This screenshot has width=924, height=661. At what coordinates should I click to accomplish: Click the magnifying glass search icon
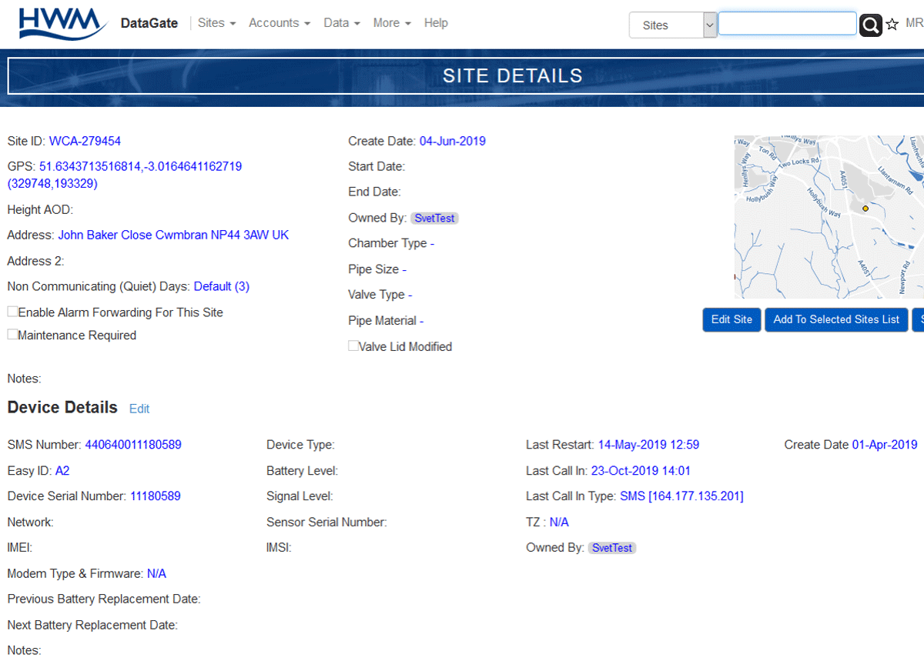pos(870,25)
